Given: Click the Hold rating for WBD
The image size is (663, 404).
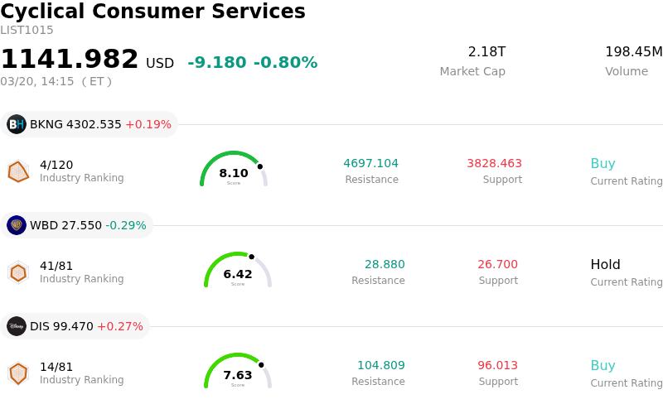Looking at the screenshot, I should pyautogui.click(x=605, y=265).
